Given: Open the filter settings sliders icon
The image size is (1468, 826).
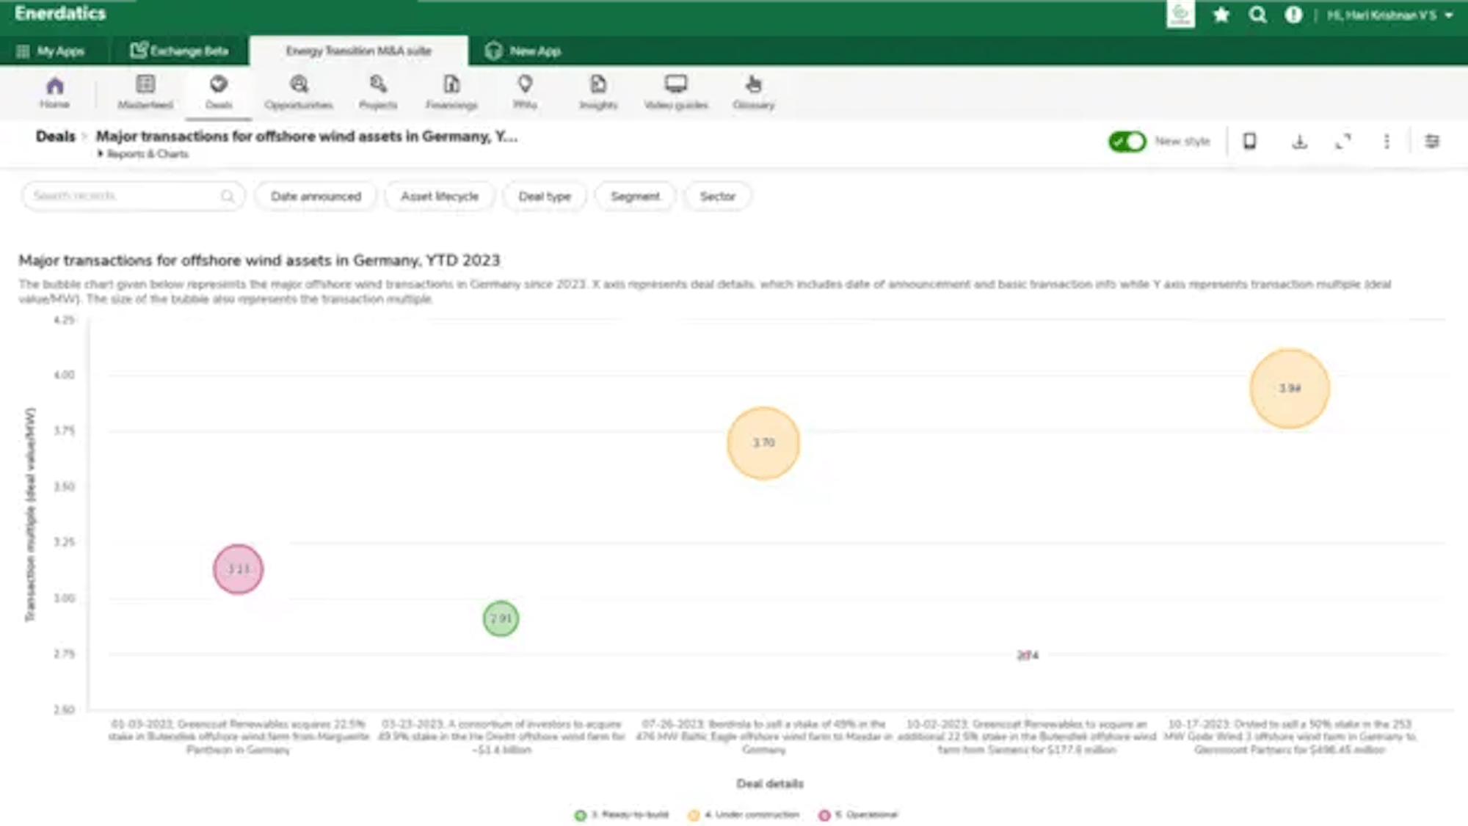Looking at the screenshot, I should pos(1432,141).
